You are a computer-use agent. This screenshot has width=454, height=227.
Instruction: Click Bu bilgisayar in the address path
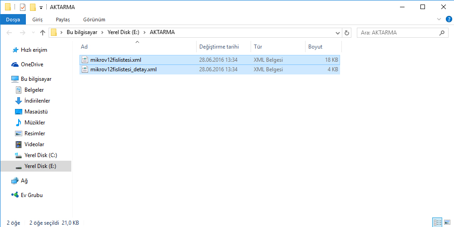82,32
